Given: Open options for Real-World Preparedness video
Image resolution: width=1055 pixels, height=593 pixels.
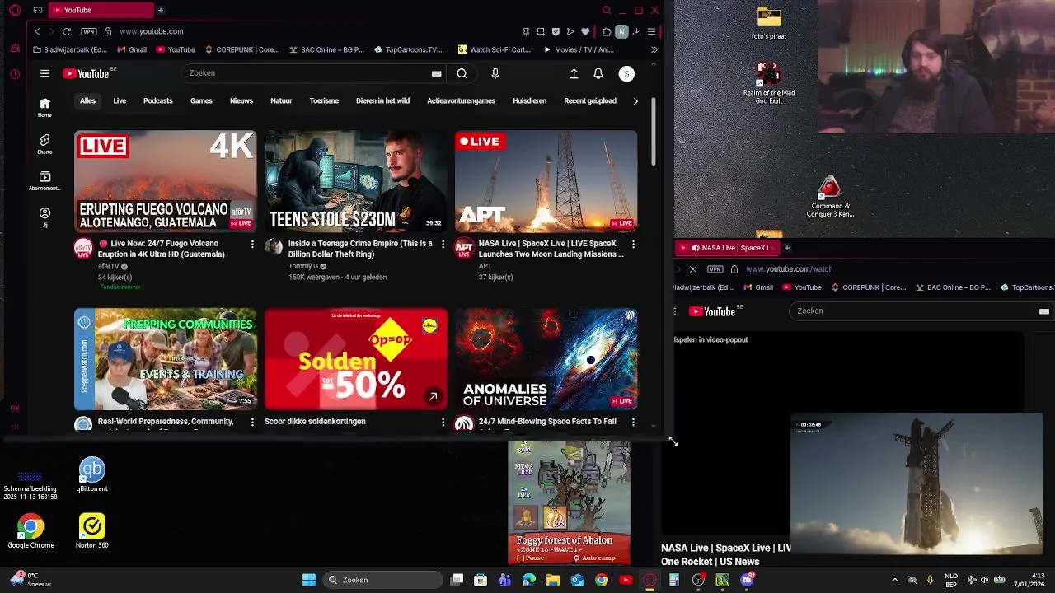Looking at the screenshot, I should coord(252,422).
